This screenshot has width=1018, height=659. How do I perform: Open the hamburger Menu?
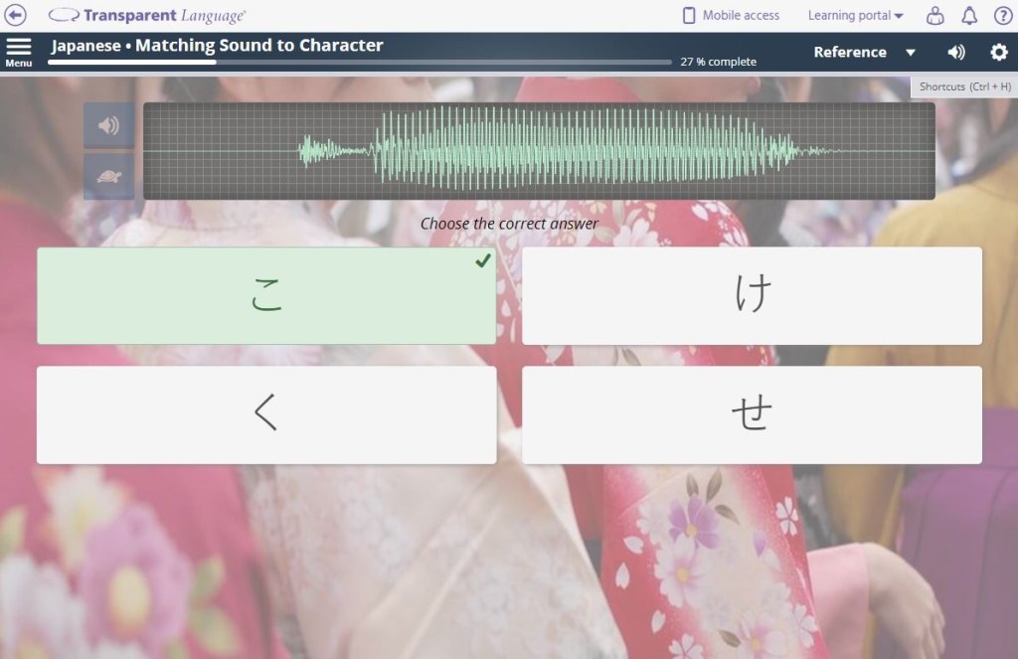(x=18, y=52)
